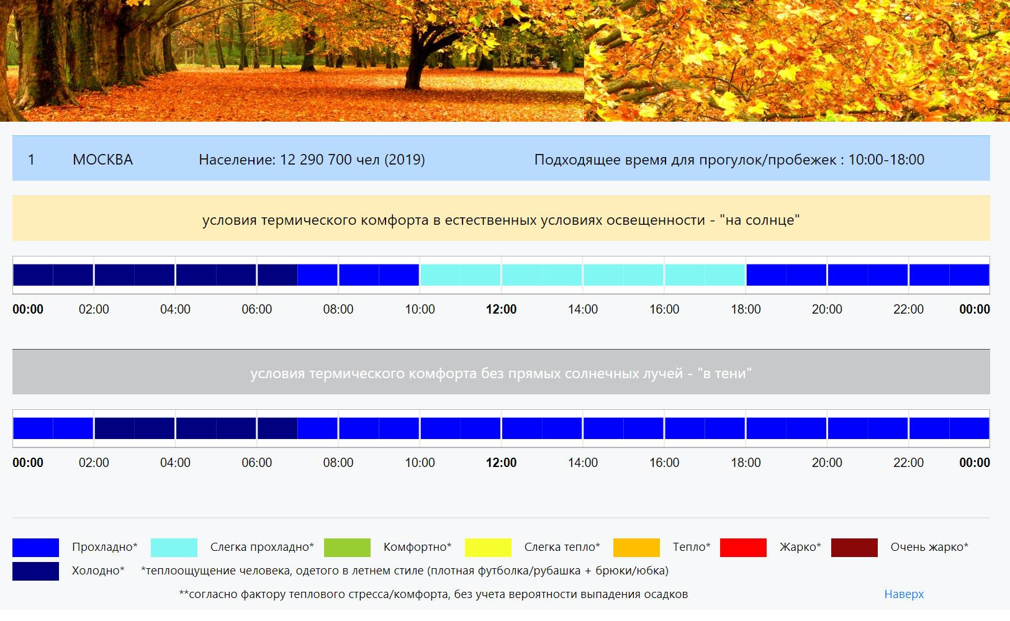Click the "Наверх" link
1010x621 pixels.
tap(903, 594)
